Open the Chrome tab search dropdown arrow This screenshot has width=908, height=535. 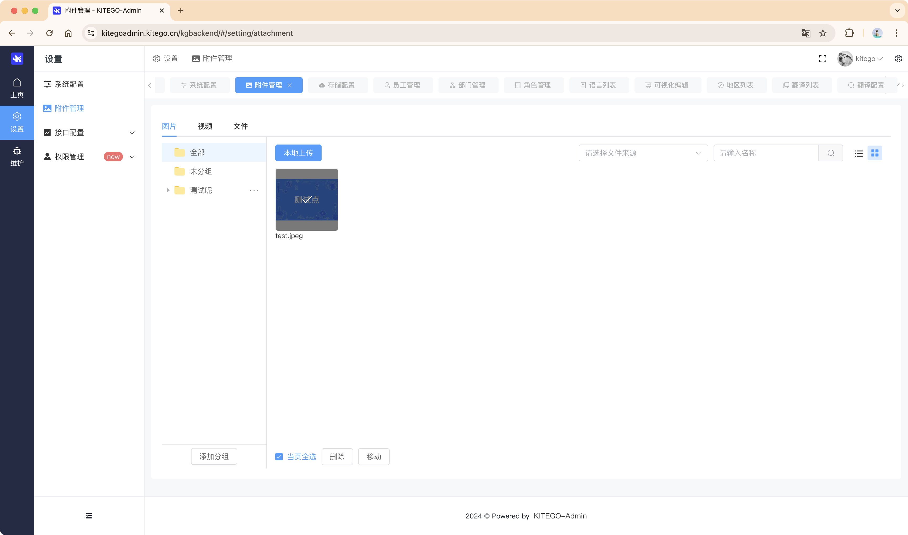pos(897,11)
